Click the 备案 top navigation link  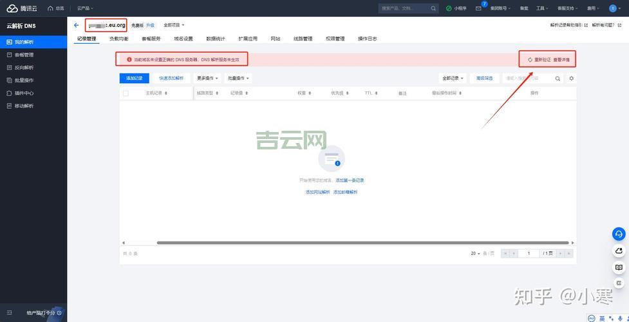524,8
